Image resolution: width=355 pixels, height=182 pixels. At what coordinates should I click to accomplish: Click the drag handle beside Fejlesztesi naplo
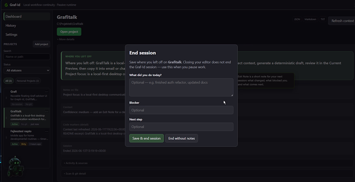coord(6,137)
